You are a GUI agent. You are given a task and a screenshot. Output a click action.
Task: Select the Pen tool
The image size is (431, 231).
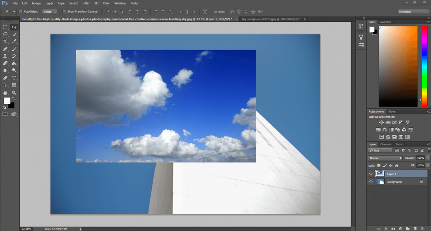pyautogui.click(x=5, y=78)
